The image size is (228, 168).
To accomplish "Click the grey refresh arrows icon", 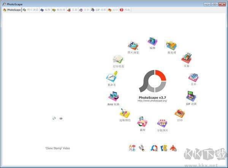I will (x=54, y=118).
